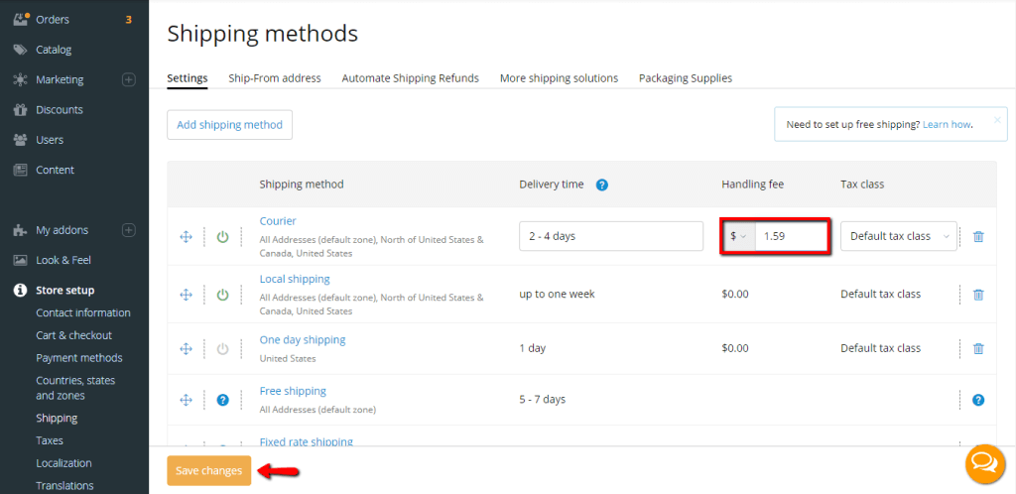
Task: Delete the One day shipping method
Action: point(978,349)
